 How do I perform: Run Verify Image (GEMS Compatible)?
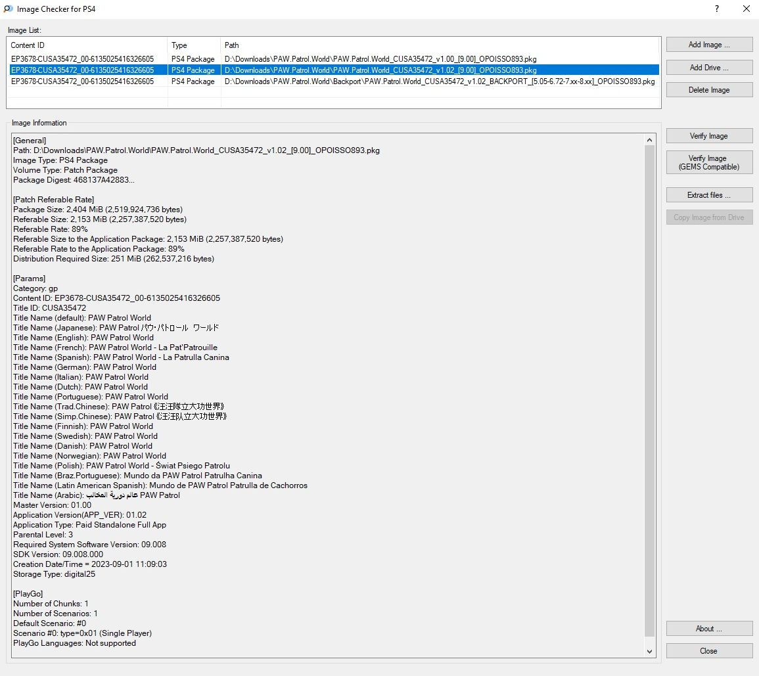click(709, 162)
